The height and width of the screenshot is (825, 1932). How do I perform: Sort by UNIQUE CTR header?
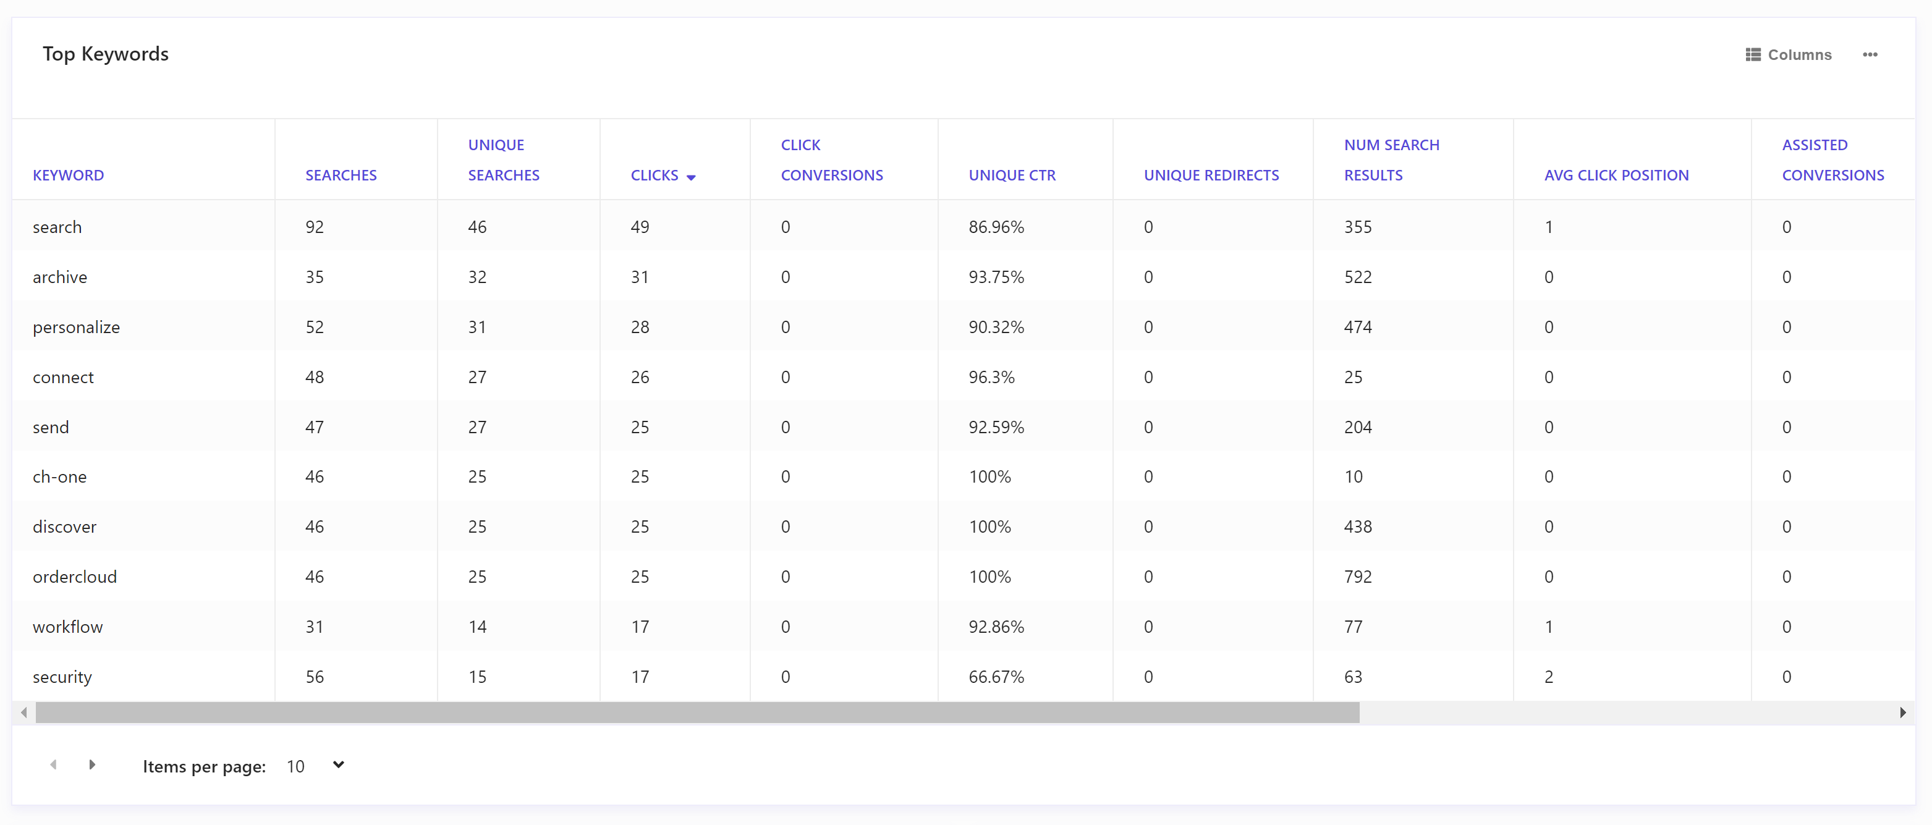pos(1012,175)
